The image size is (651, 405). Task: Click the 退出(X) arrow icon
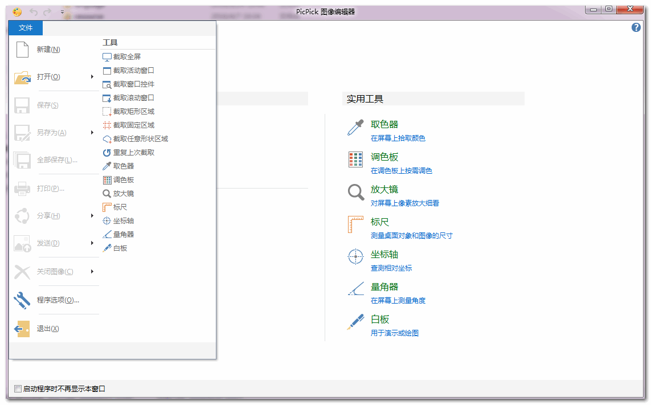click(x=22, y=329)
